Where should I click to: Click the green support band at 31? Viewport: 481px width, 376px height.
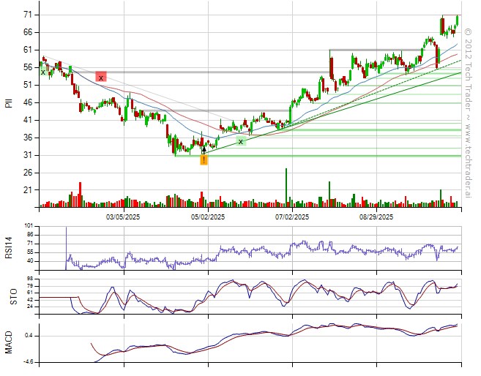(329, 155)
